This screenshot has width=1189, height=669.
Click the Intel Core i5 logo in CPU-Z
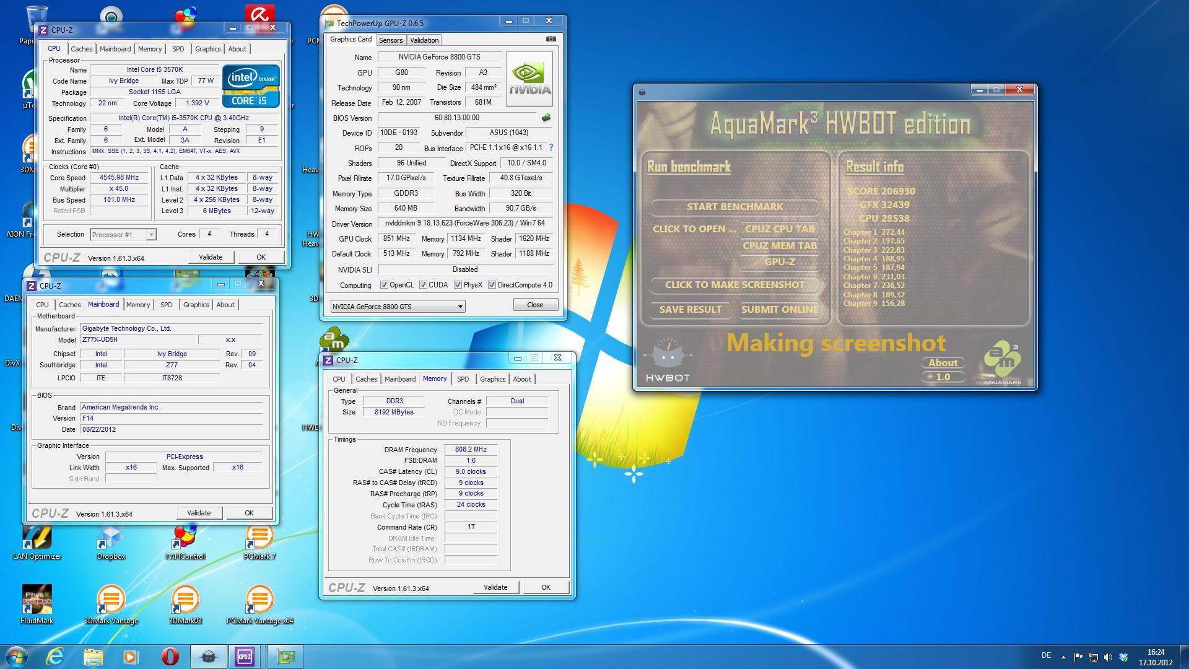pos(251,85)
